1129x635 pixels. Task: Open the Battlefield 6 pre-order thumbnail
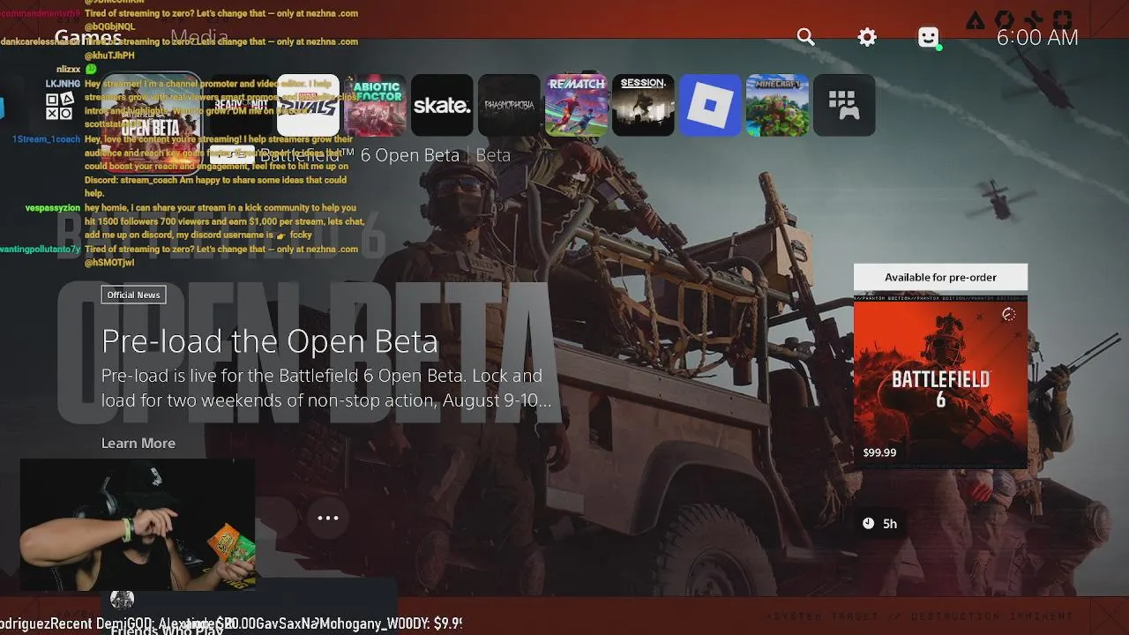940,381
